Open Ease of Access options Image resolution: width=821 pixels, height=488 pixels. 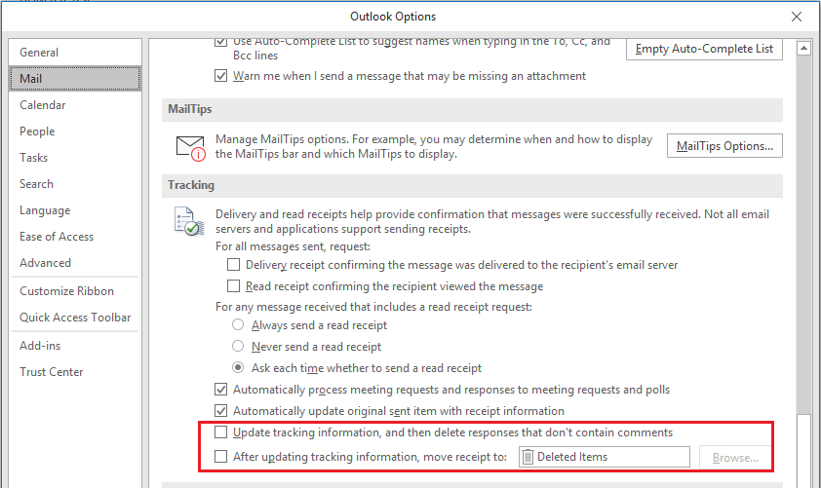point(75,237)
